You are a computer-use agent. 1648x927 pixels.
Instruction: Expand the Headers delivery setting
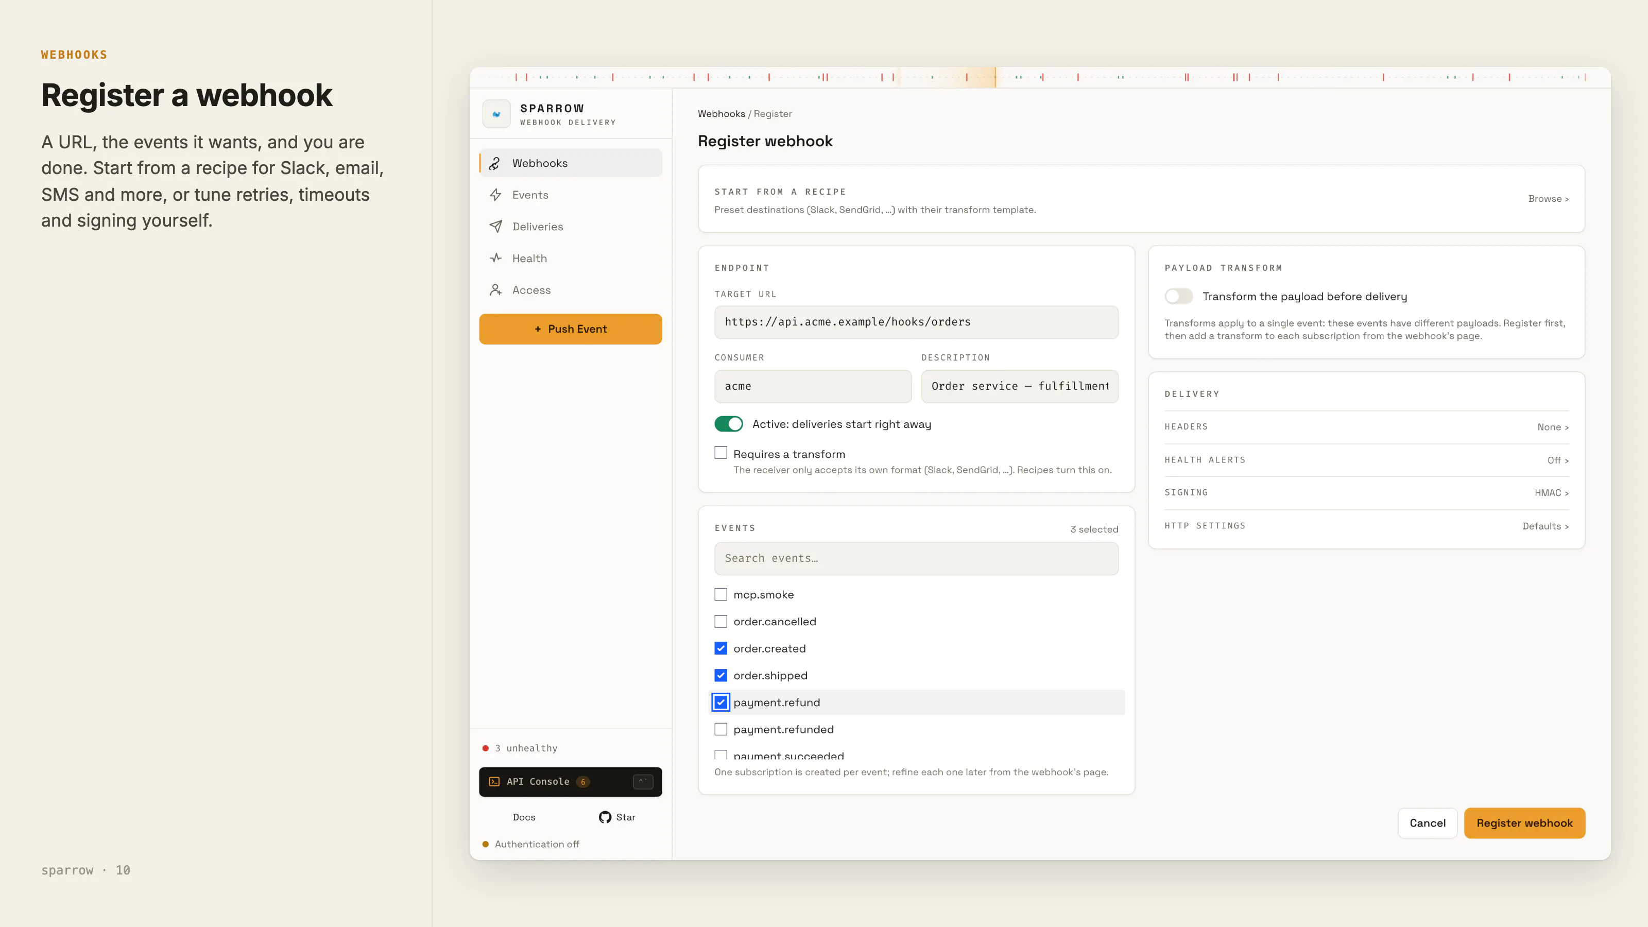[1366, 427]
